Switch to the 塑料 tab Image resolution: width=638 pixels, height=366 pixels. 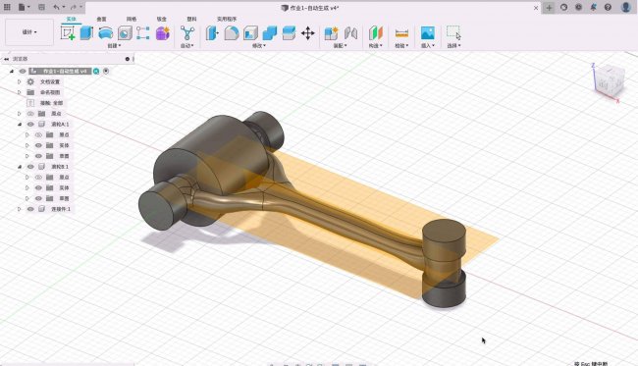coord(191,19)
